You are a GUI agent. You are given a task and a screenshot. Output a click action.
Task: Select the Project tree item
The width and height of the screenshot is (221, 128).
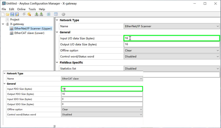coord(15,20)
